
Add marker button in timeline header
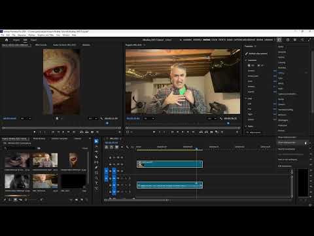click(x=122, y=147)
